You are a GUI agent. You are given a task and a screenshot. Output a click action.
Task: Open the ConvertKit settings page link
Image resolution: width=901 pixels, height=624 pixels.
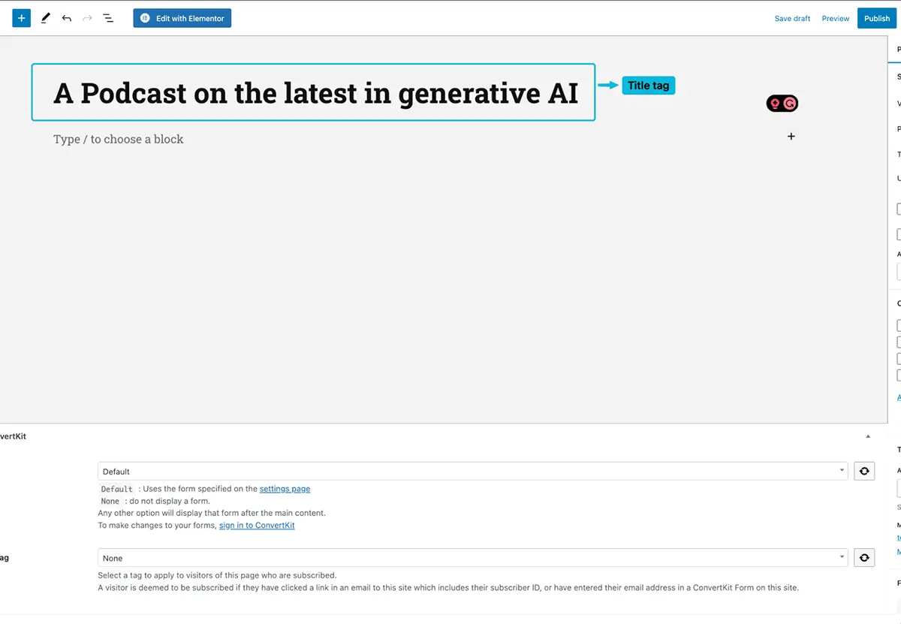(x=285, y=488)
